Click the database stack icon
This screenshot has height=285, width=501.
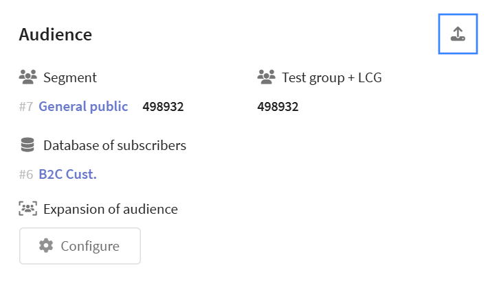27,145
